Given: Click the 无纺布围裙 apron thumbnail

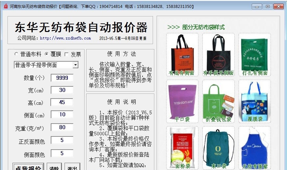Looking at the screenshot, I should pos(255,148).
